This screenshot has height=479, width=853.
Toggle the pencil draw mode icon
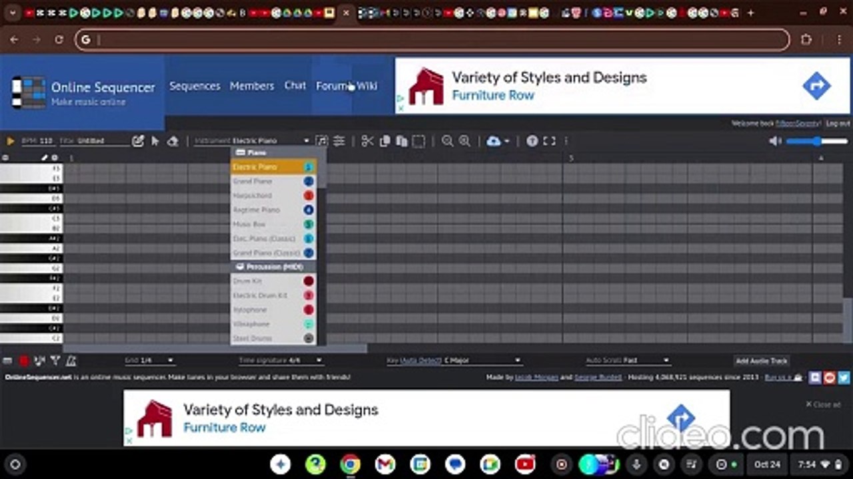(138, 141)
